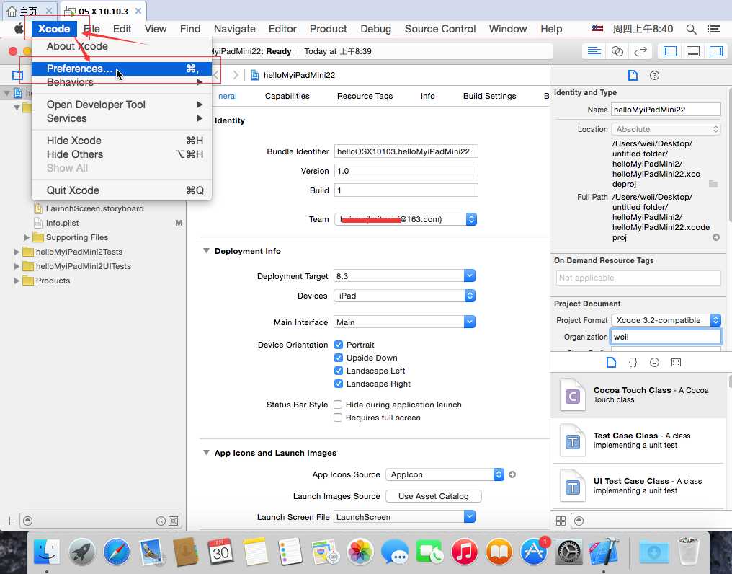Image resolution: width=732 pixels, height=574 pixels.
Task: Collapse the Deployment Info section
Action: pos(206,251)
